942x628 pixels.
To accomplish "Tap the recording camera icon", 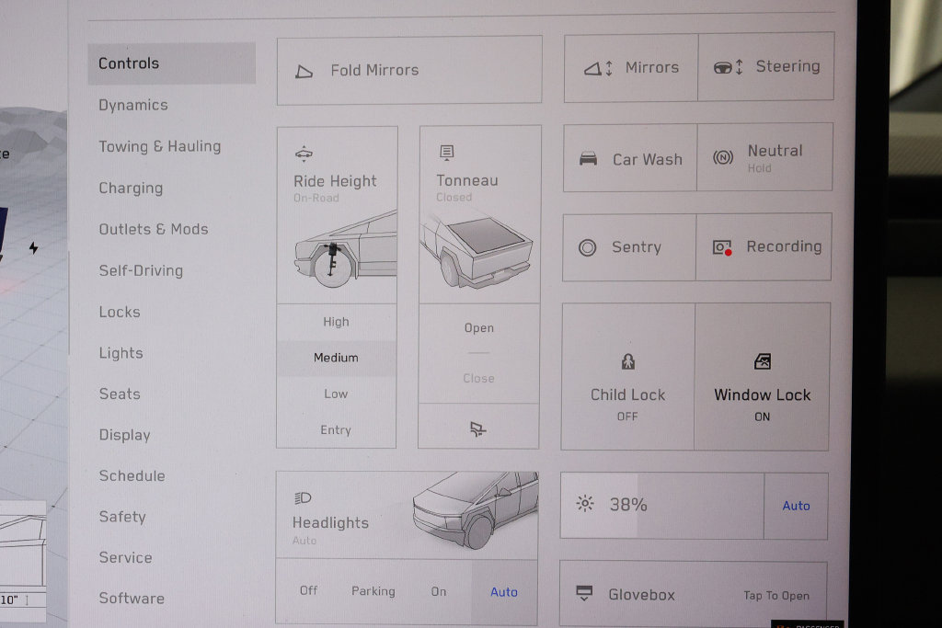I will [722, 247].
